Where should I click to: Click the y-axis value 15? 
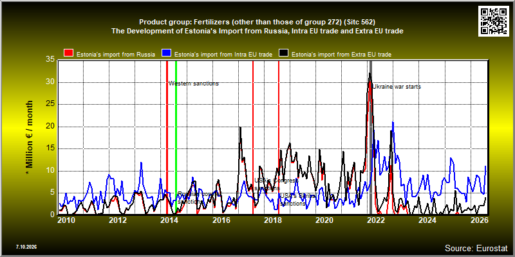point(50,148)
